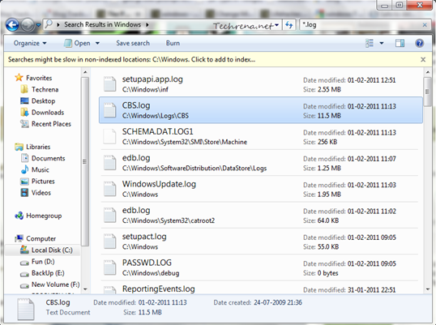This screenshot has height=325, width=436.
Task: Click WindowsUpdate.log file icon
Action: point(110,189)
